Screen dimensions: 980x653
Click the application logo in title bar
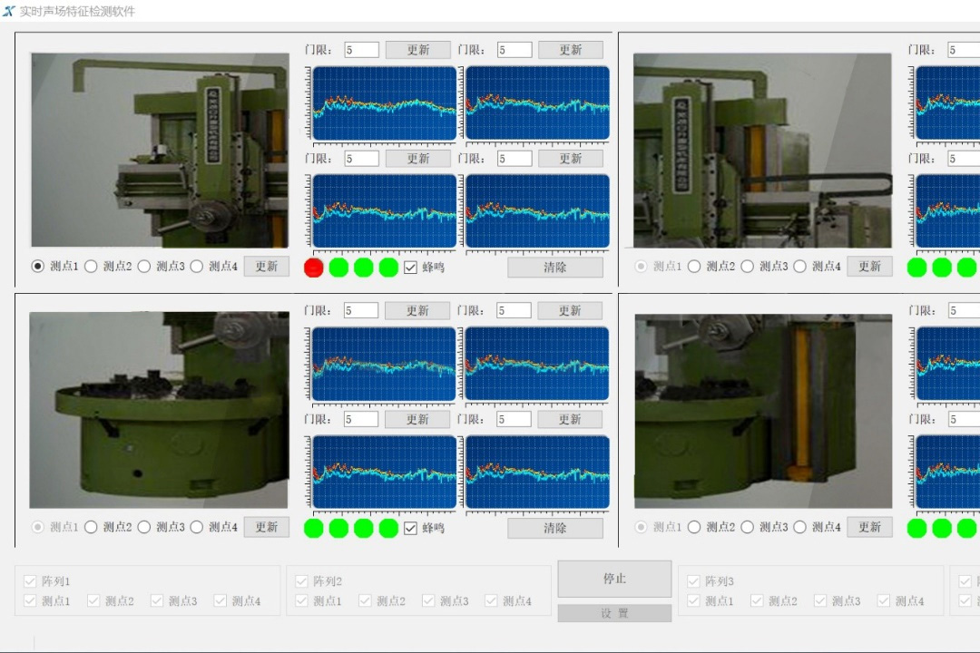(x=9, y=11)
